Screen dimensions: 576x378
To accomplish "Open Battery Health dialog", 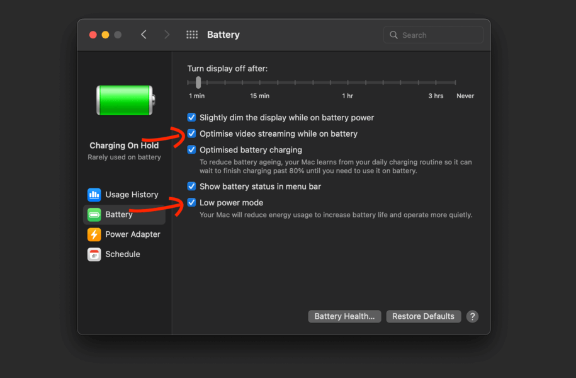I will 344,316.
